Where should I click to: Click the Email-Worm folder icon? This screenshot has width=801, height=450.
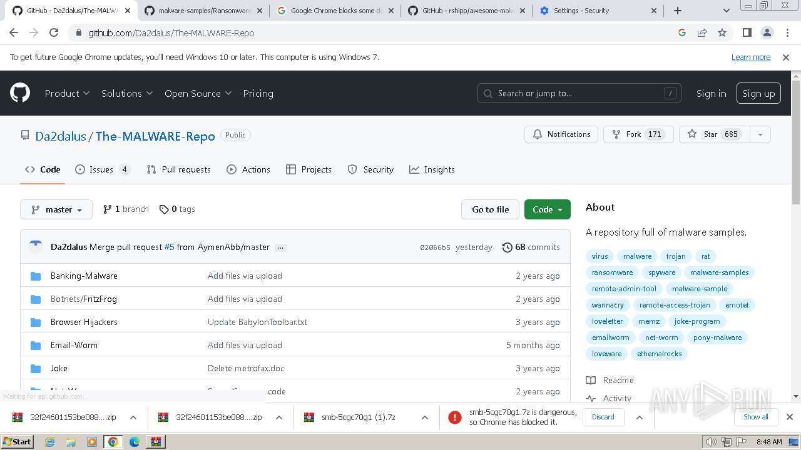(x=36, y=345)
